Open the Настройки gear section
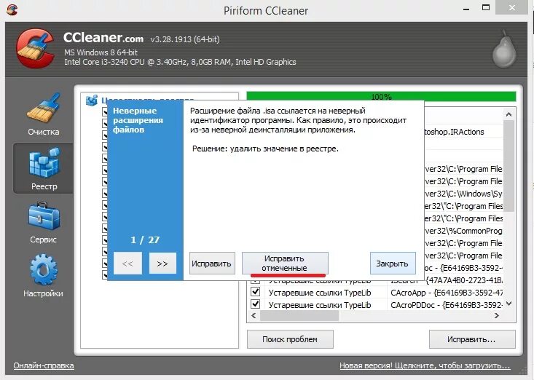534x380 pixels. [43, 276]
